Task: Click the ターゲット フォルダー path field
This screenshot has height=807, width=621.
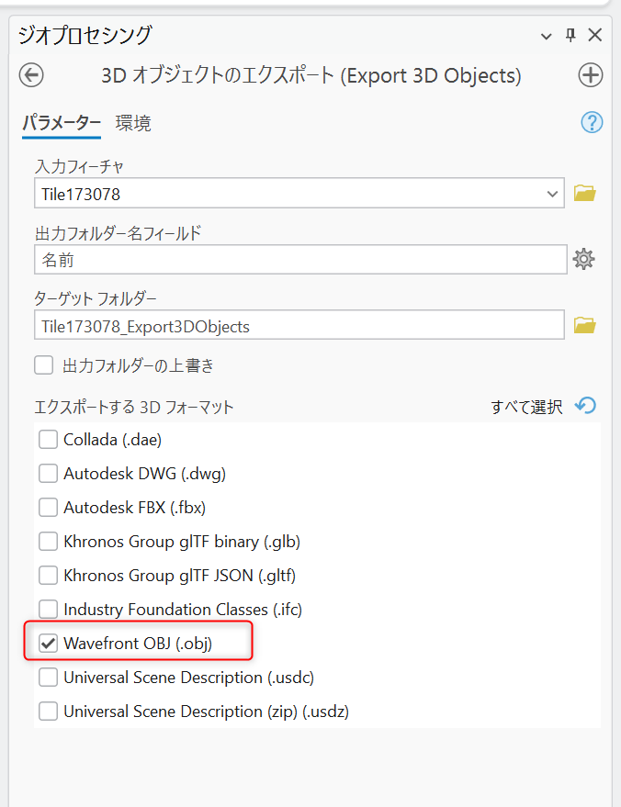Action: [x=299, y=326]
